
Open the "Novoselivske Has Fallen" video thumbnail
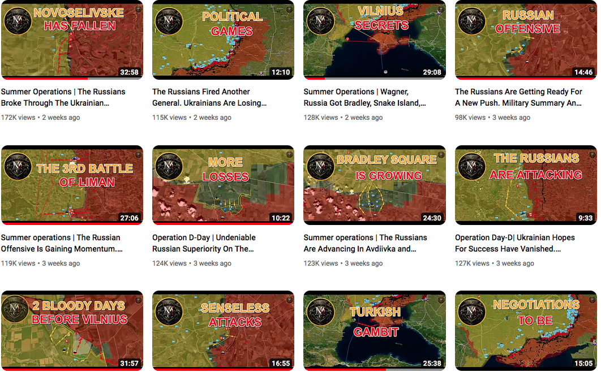72,40
